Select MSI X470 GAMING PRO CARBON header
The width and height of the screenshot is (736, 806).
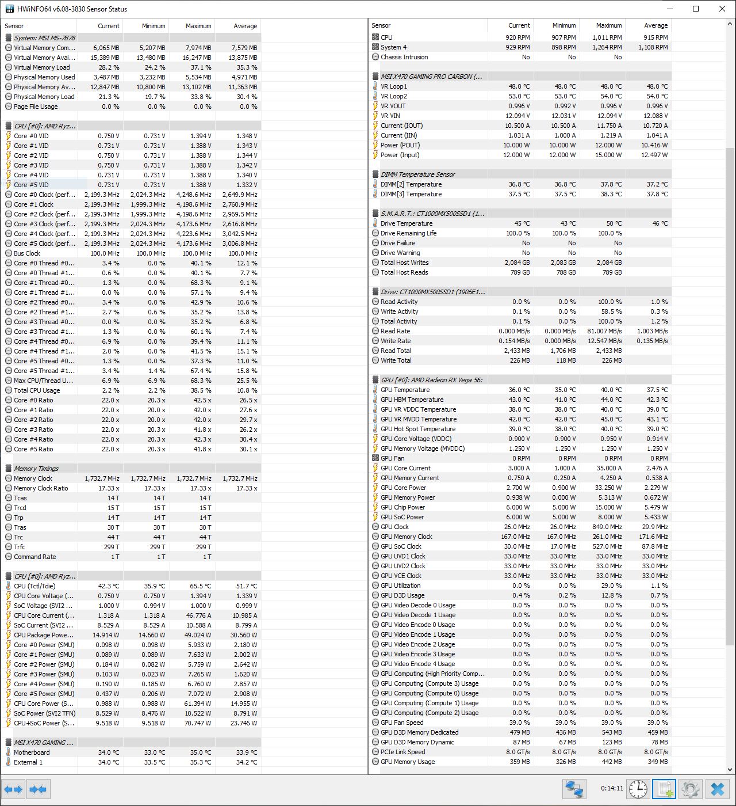(521, 77)
